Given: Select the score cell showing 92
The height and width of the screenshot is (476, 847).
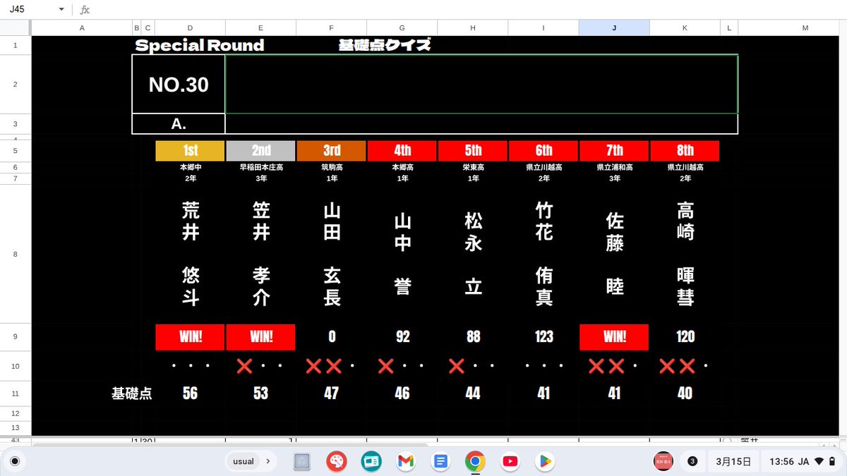Looking at the screenshot, I should (x=402, y=337).
